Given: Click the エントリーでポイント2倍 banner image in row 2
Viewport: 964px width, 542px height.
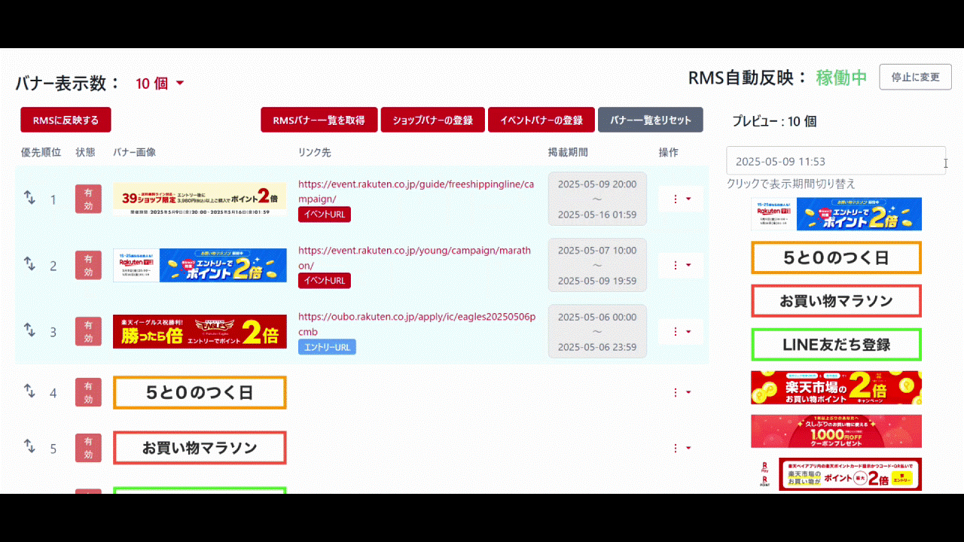Looking at the screenshot, I should point(200,265).
